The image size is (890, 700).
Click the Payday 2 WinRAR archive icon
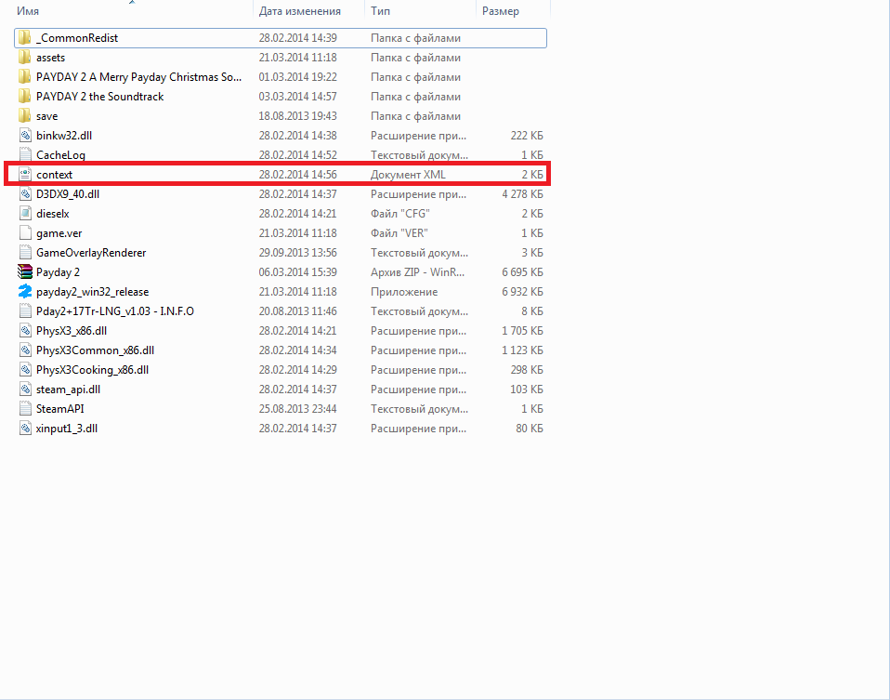[25, 272]
